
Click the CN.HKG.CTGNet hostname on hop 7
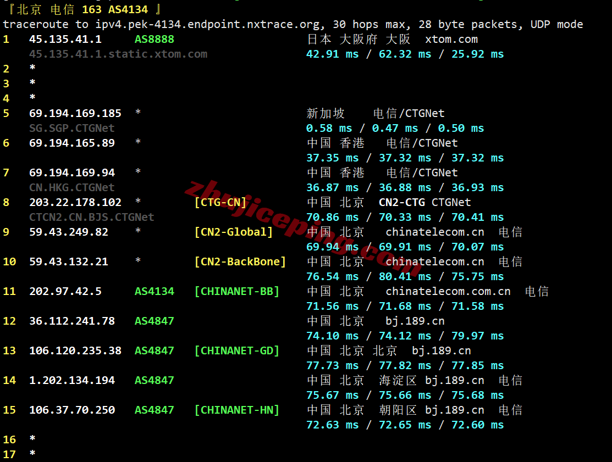pos(72,187)
